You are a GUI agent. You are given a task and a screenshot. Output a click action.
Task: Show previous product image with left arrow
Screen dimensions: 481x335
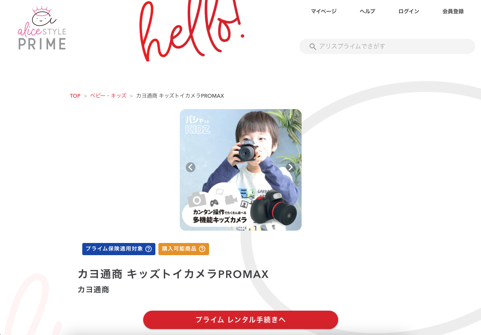point(190,167)
